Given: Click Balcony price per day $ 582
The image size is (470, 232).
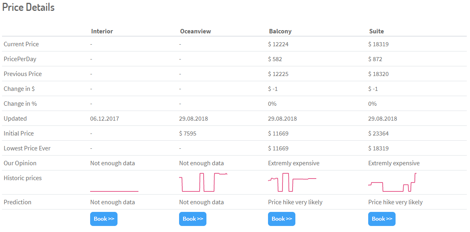Looking at the screenshot, I should (x=275, y=59).
